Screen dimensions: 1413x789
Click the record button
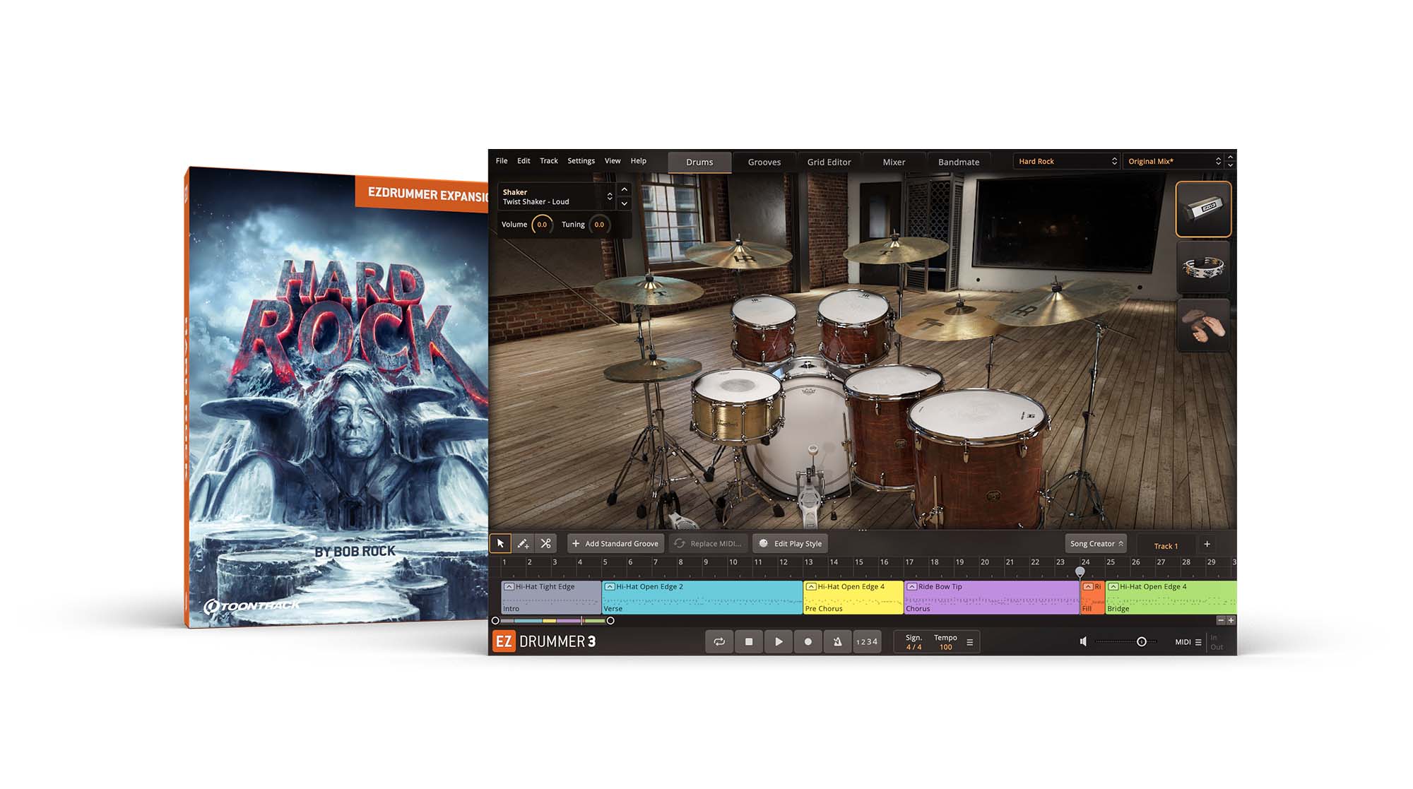[808, 641]
